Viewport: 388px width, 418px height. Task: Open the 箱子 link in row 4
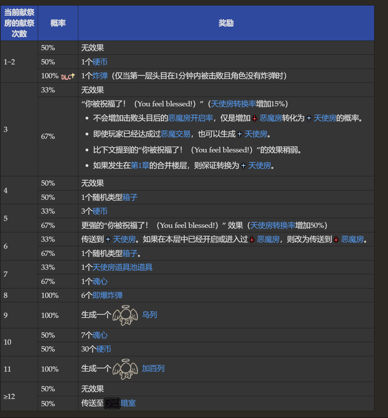pos(130,197)
